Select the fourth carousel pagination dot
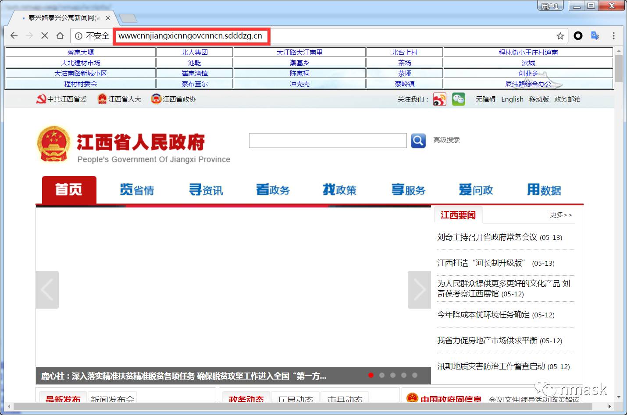627x415 pixels. (404, 375)
